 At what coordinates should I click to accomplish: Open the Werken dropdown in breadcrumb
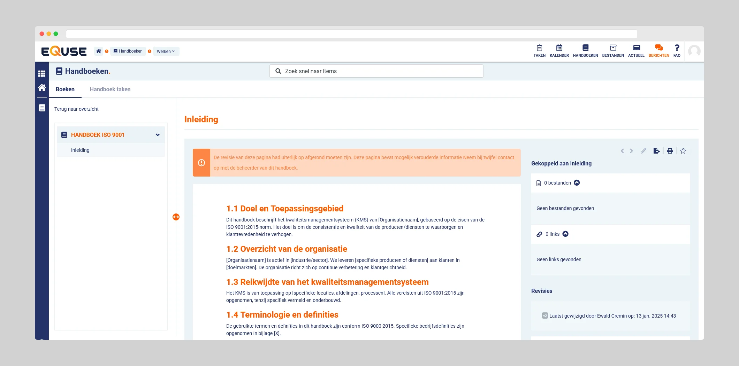(166, 51)
